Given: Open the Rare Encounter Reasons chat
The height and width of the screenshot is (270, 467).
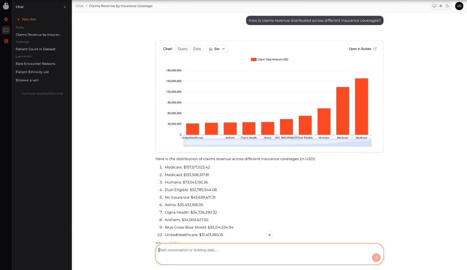Looking at the screenshot, I should (36, 64).
